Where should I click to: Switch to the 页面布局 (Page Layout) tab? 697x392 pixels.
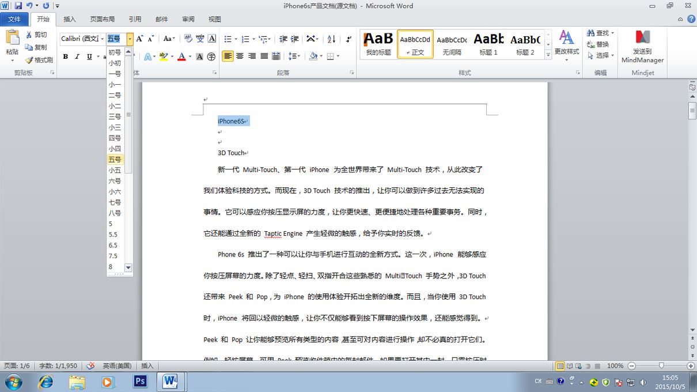[102, 19]
